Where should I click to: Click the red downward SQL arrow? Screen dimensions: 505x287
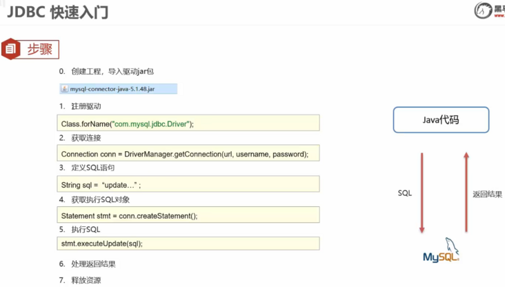[x=422, y=193]
